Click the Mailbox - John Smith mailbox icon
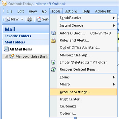The image size is (119, 119). pyautogui.click(x=12, y=56)
